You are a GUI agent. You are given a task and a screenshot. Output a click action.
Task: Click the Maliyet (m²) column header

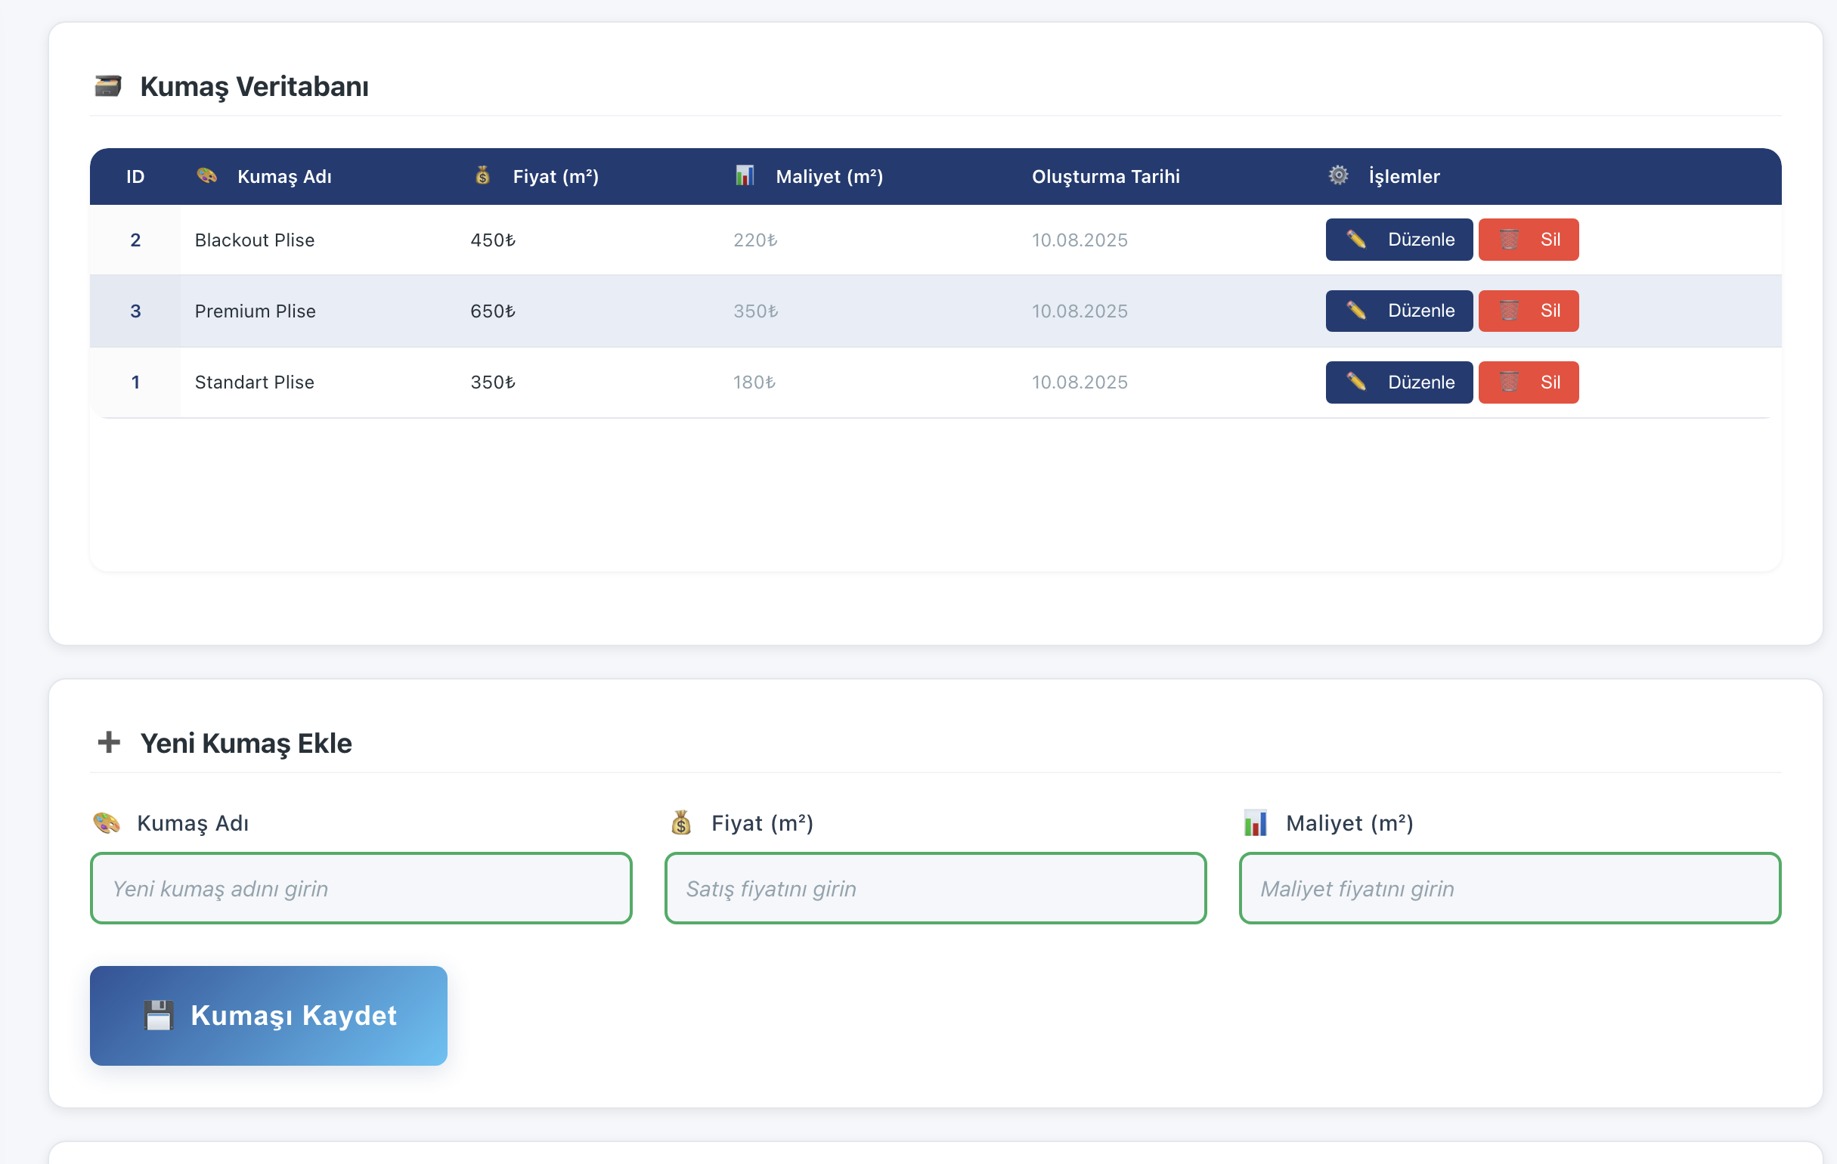[x=829, y=176]
